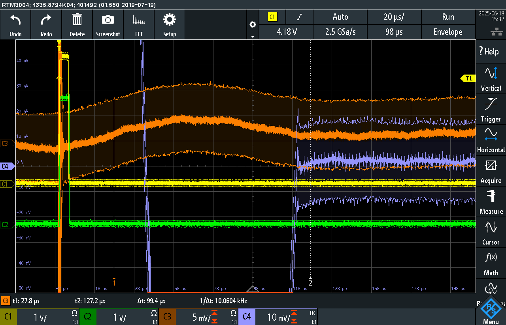Expand the toolbar settings dropdown gear
506x325 pixels.
tap(253, 25)
